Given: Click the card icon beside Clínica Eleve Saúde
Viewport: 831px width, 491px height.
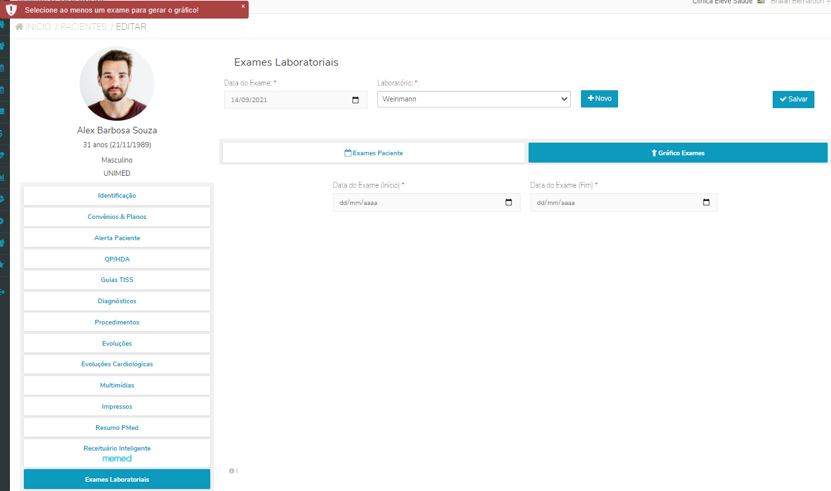Looking at the screenshot, I should pyautogui.click(x=761, y=2).
